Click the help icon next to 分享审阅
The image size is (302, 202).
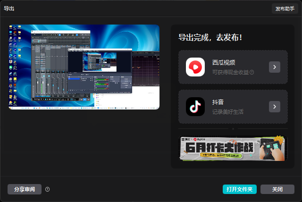point(47,189)
